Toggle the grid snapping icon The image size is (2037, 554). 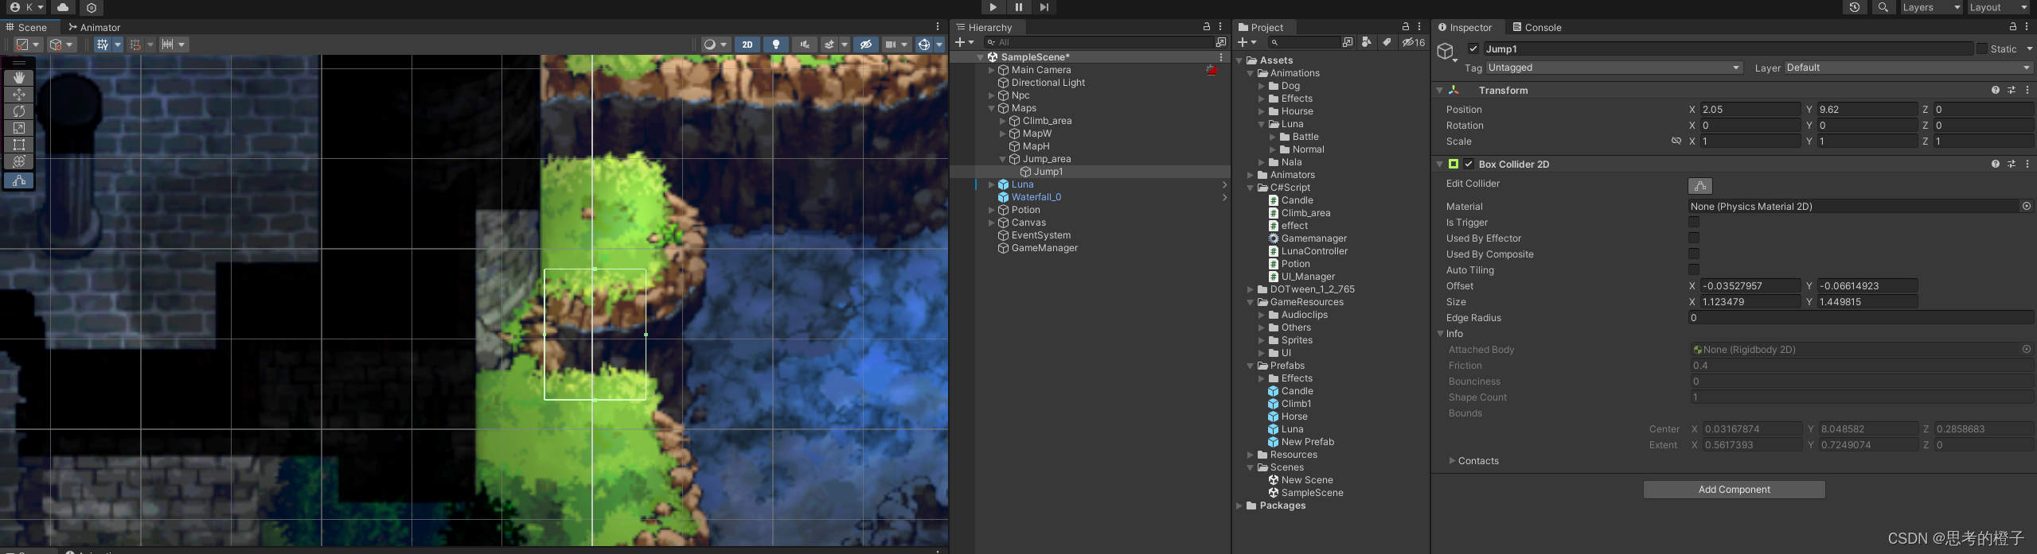[x=135, y=45]
